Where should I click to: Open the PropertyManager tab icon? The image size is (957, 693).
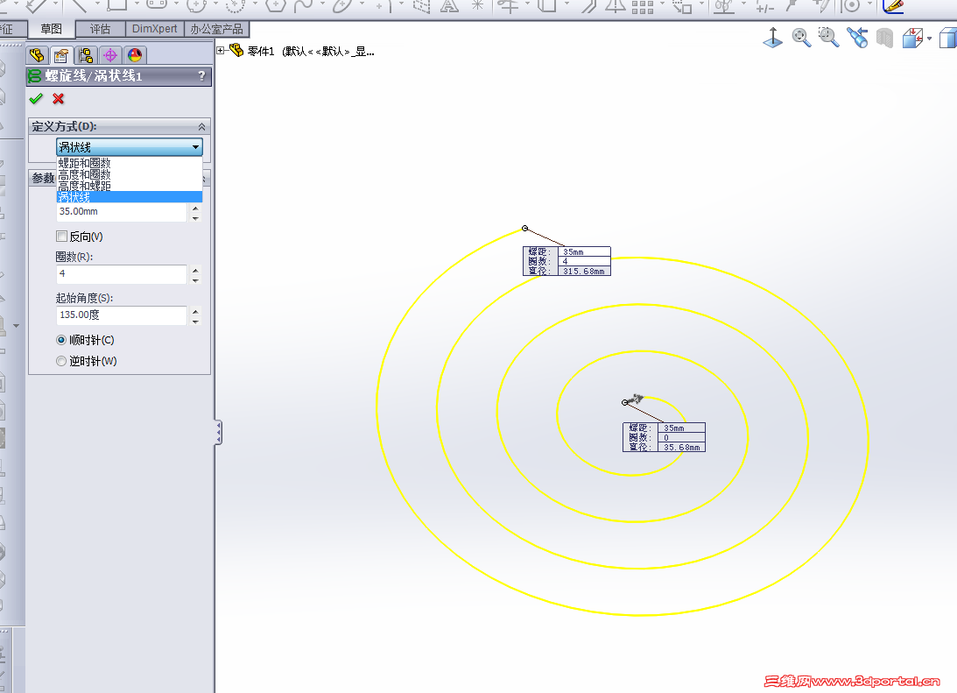click(x=61, y=55)
